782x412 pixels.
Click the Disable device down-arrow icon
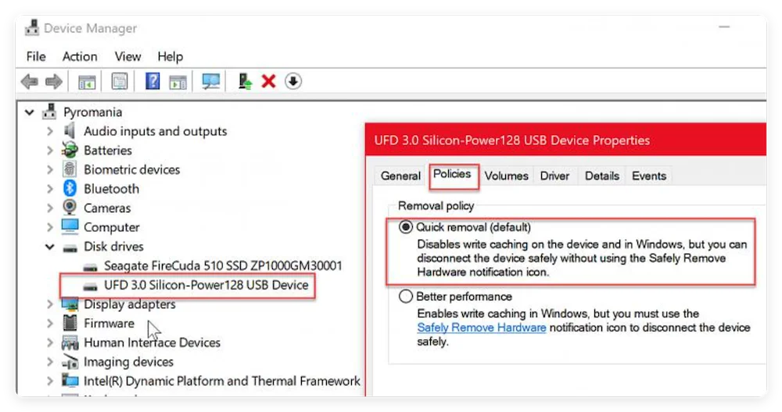pos(293,81)
